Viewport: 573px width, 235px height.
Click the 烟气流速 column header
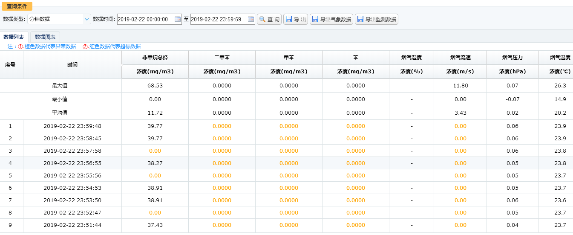pyautogui.click(x=461, y=58)
